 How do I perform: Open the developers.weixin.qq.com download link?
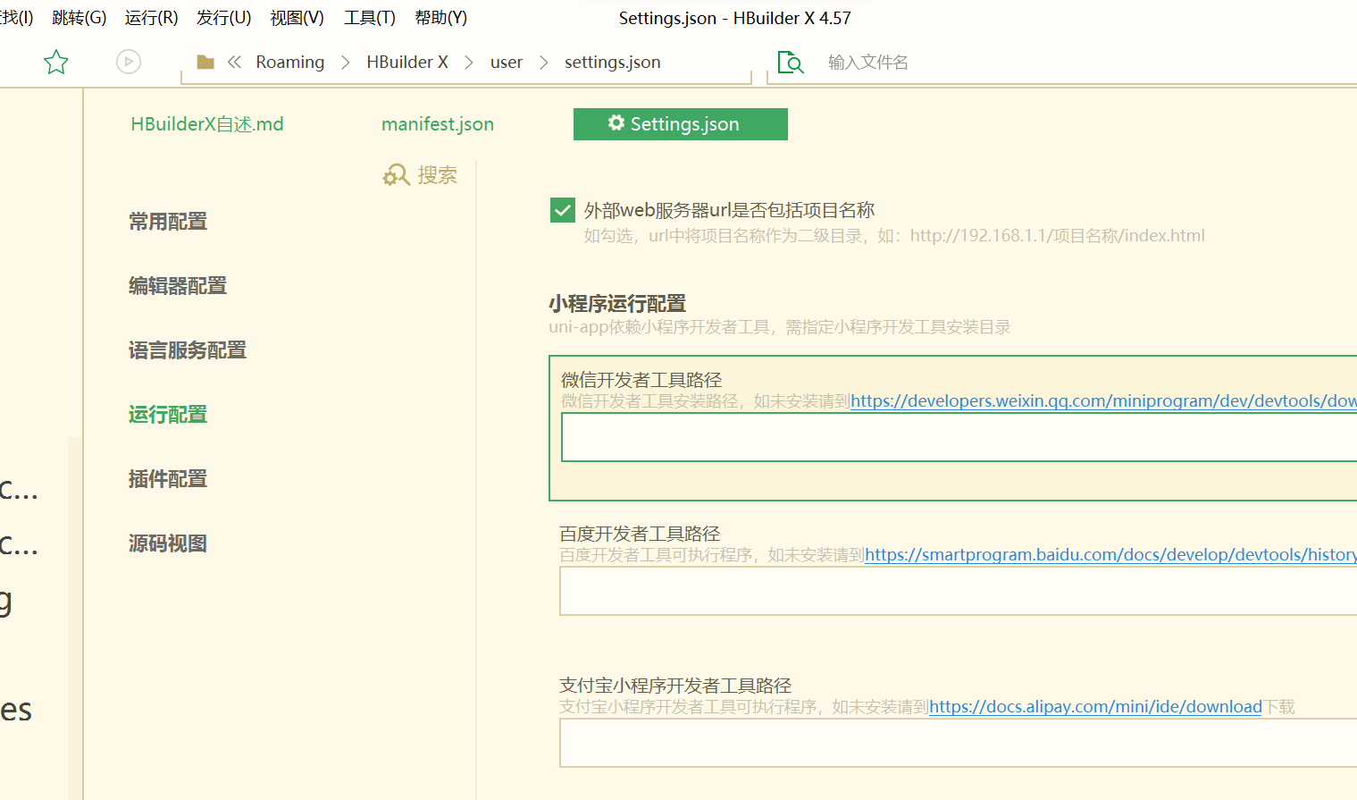point(1103,401)
